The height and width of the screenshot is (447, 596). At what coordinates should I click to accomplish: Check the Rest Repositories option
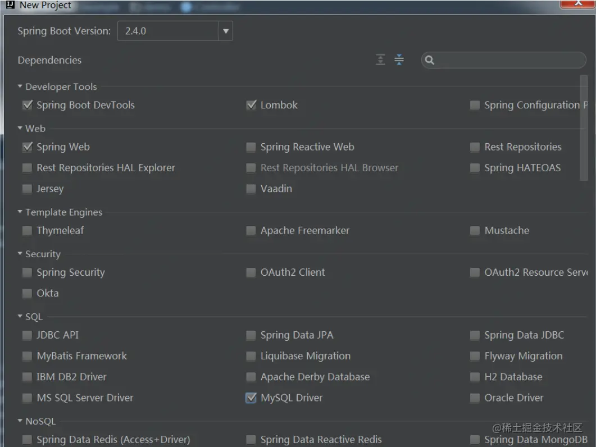click(475, 147)
